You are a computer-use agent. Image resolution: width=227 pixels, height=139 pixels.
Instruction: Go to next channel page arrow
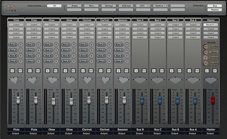point(13,6)
